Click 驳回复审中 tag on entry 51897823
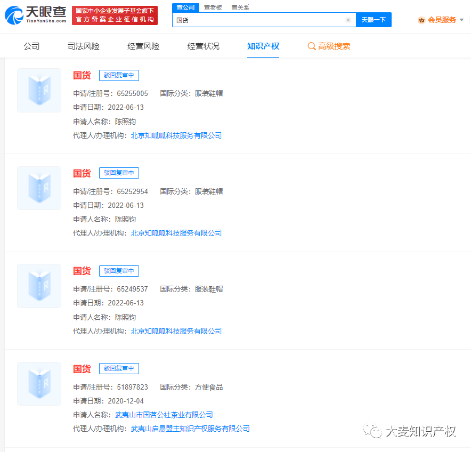 click(119, 368)
